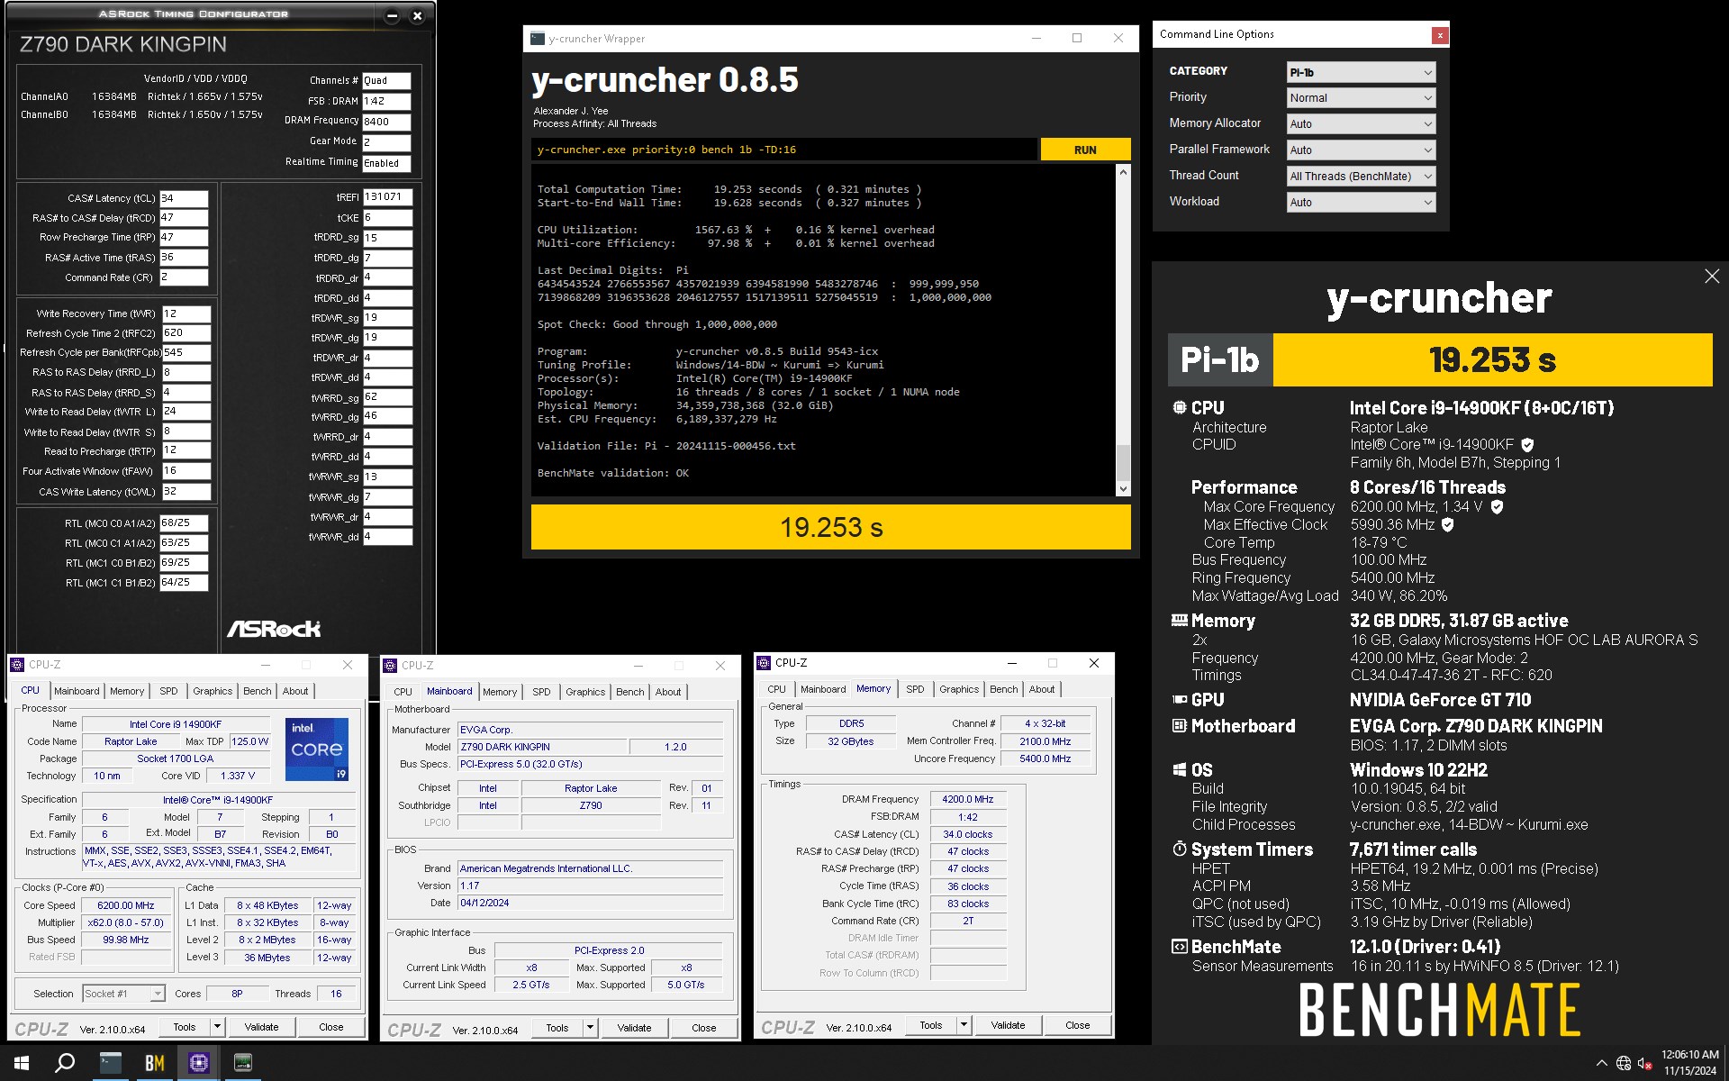Click the Max Core Frequency shield icon
Viewport: 1729px width, 1081px height.
1497,506
